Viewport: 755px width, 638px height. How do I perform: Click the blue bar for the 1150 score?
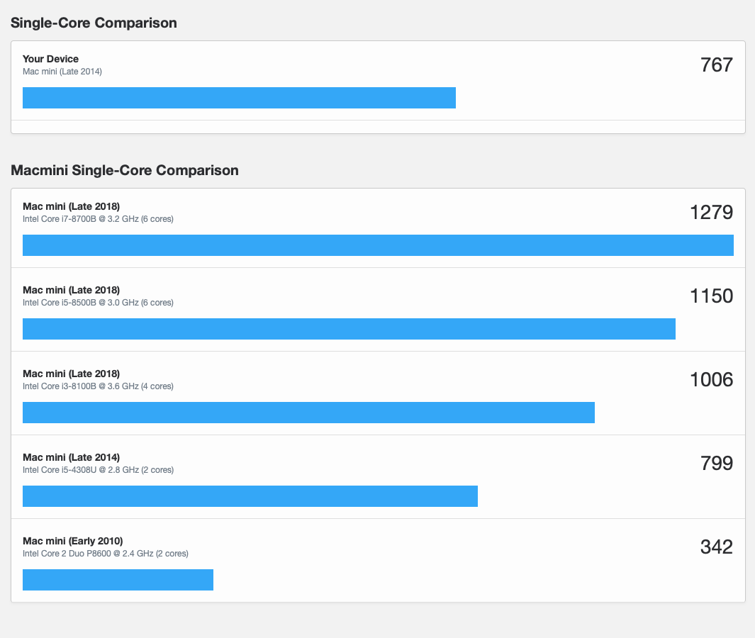[x=349, y=329]
